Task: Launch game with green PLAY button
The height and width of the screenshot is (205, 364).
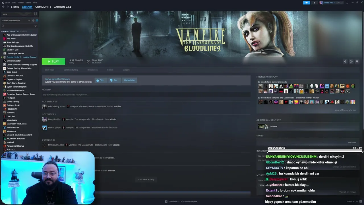Action: (53, 61)
